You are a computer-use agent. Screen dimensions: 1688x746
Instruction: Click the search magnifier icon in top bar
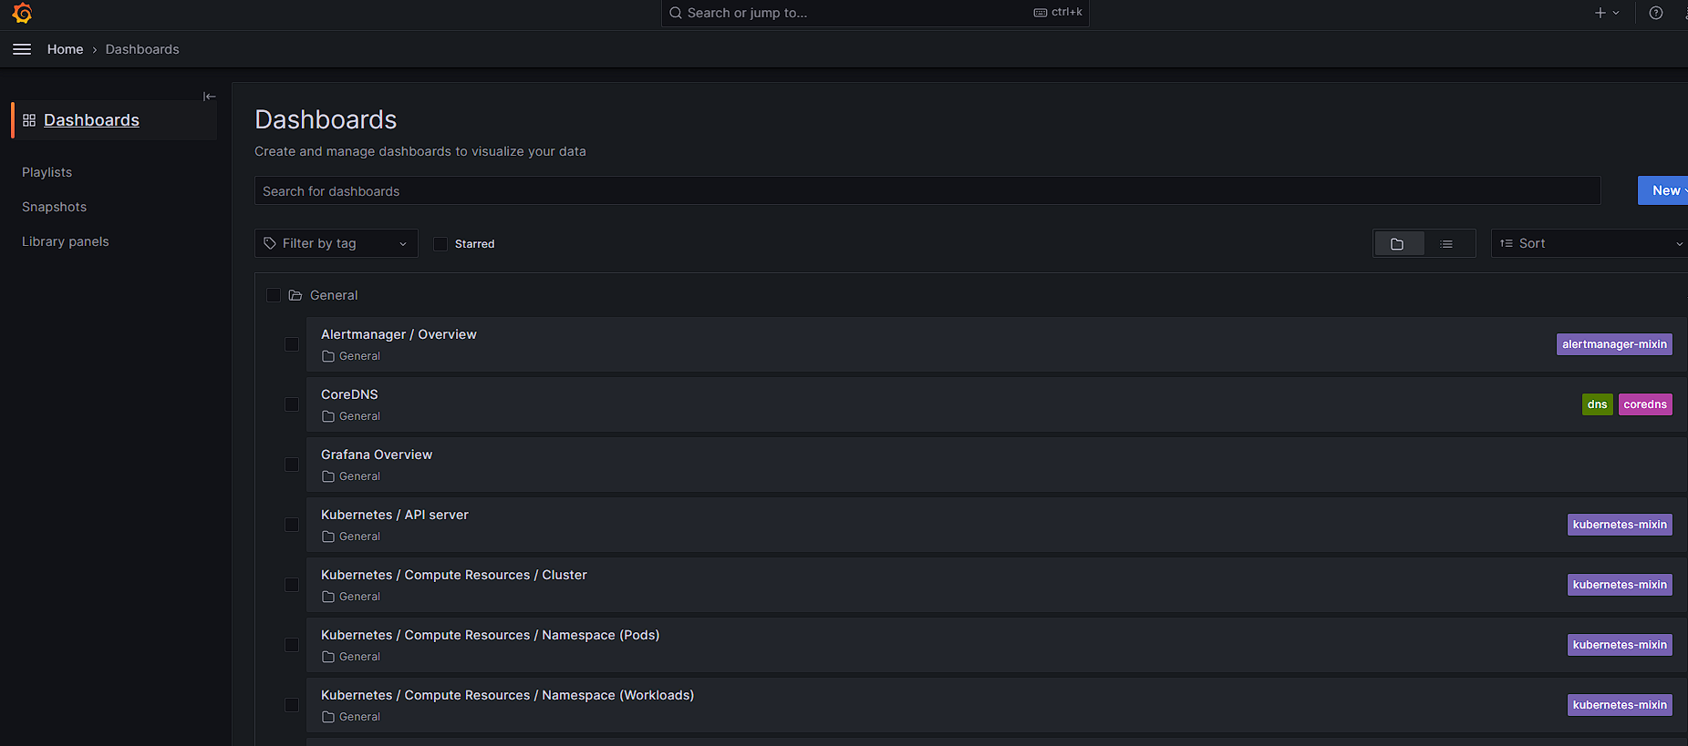point(676,13)
